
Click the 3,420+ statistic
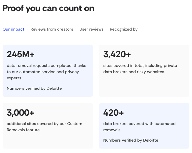[117, 54]
